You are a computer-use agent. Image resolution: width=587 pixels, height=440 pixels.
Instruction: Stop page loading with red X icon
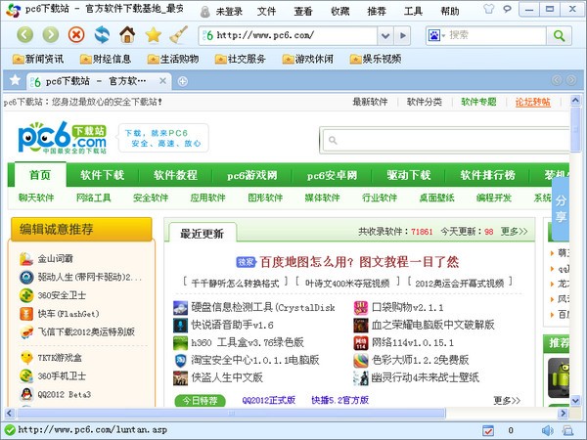[76, 35]
